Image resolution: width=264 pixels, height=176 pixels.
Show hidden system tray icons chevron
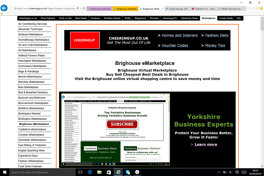tap(218, 172)
